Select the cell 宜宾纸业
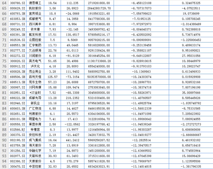This screenshot has height=169, width=213. (x=35, y=14)
